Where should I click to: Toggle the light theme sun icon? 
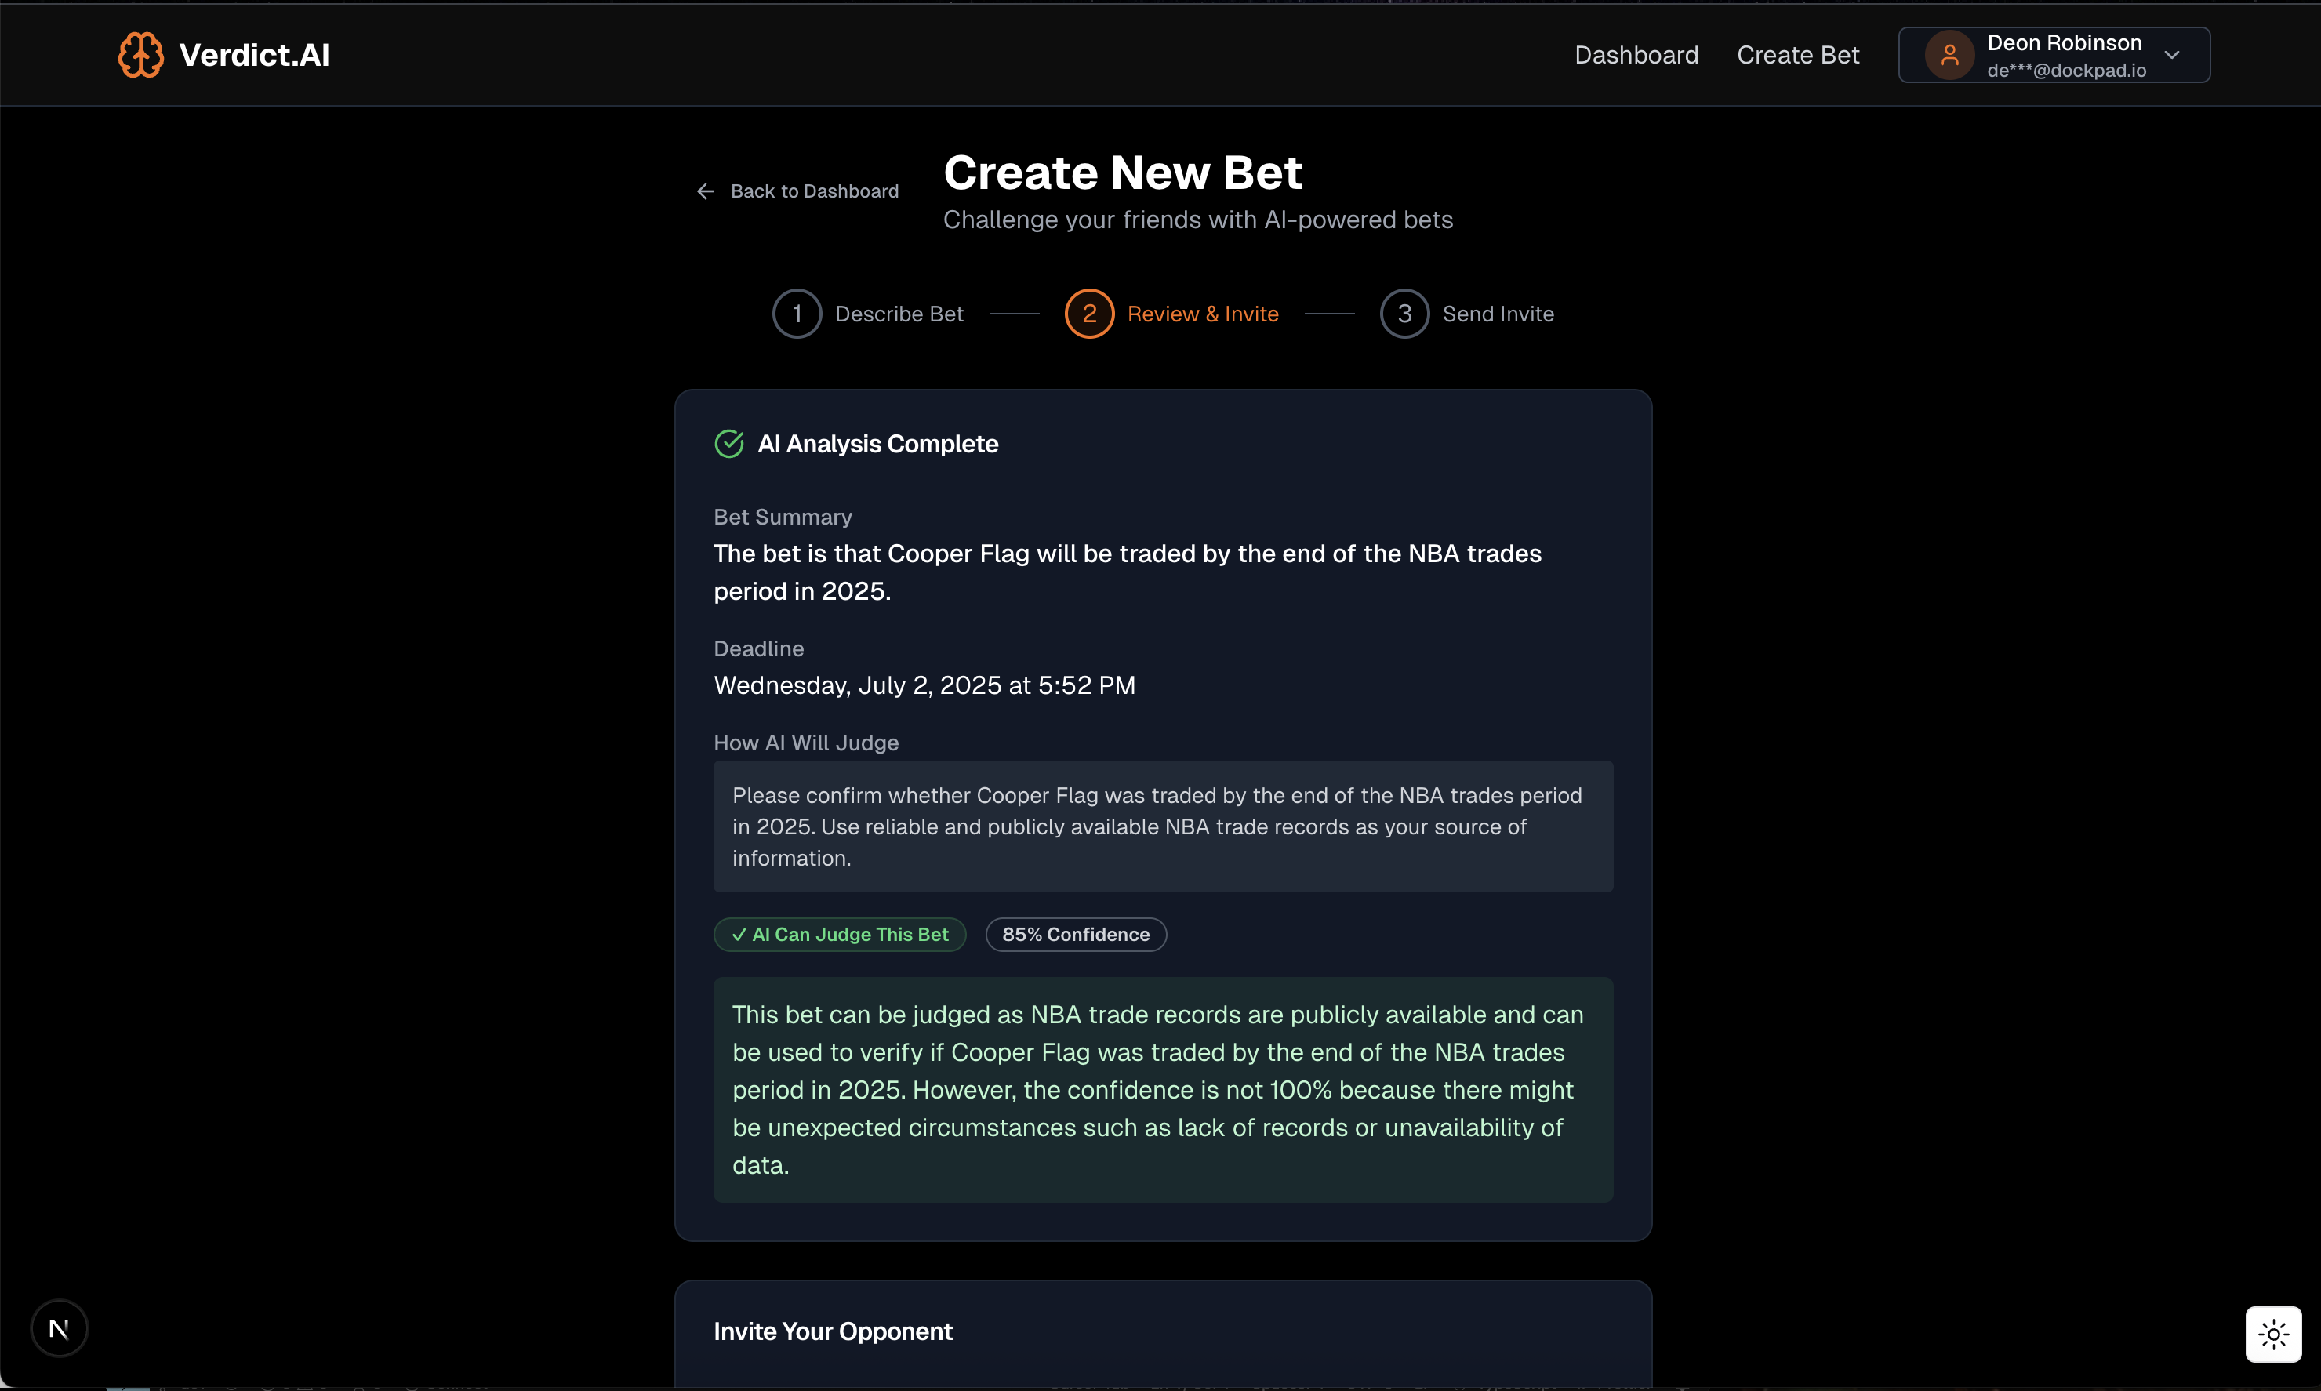coord(2273,1334)
